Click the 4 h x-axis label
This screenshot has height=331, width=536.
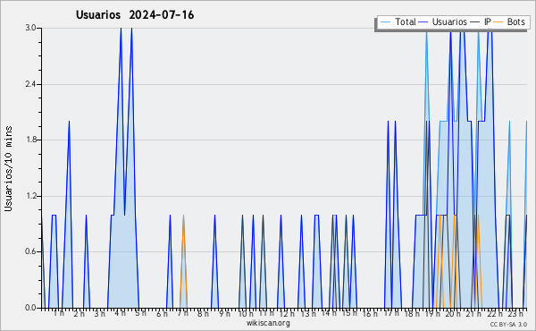(x=120, y=313)
